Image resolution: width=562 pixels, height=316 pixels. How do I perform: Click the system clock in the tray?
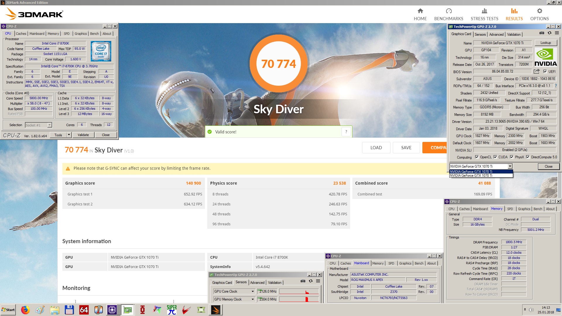pyautogui.click(x=545, y=310)
